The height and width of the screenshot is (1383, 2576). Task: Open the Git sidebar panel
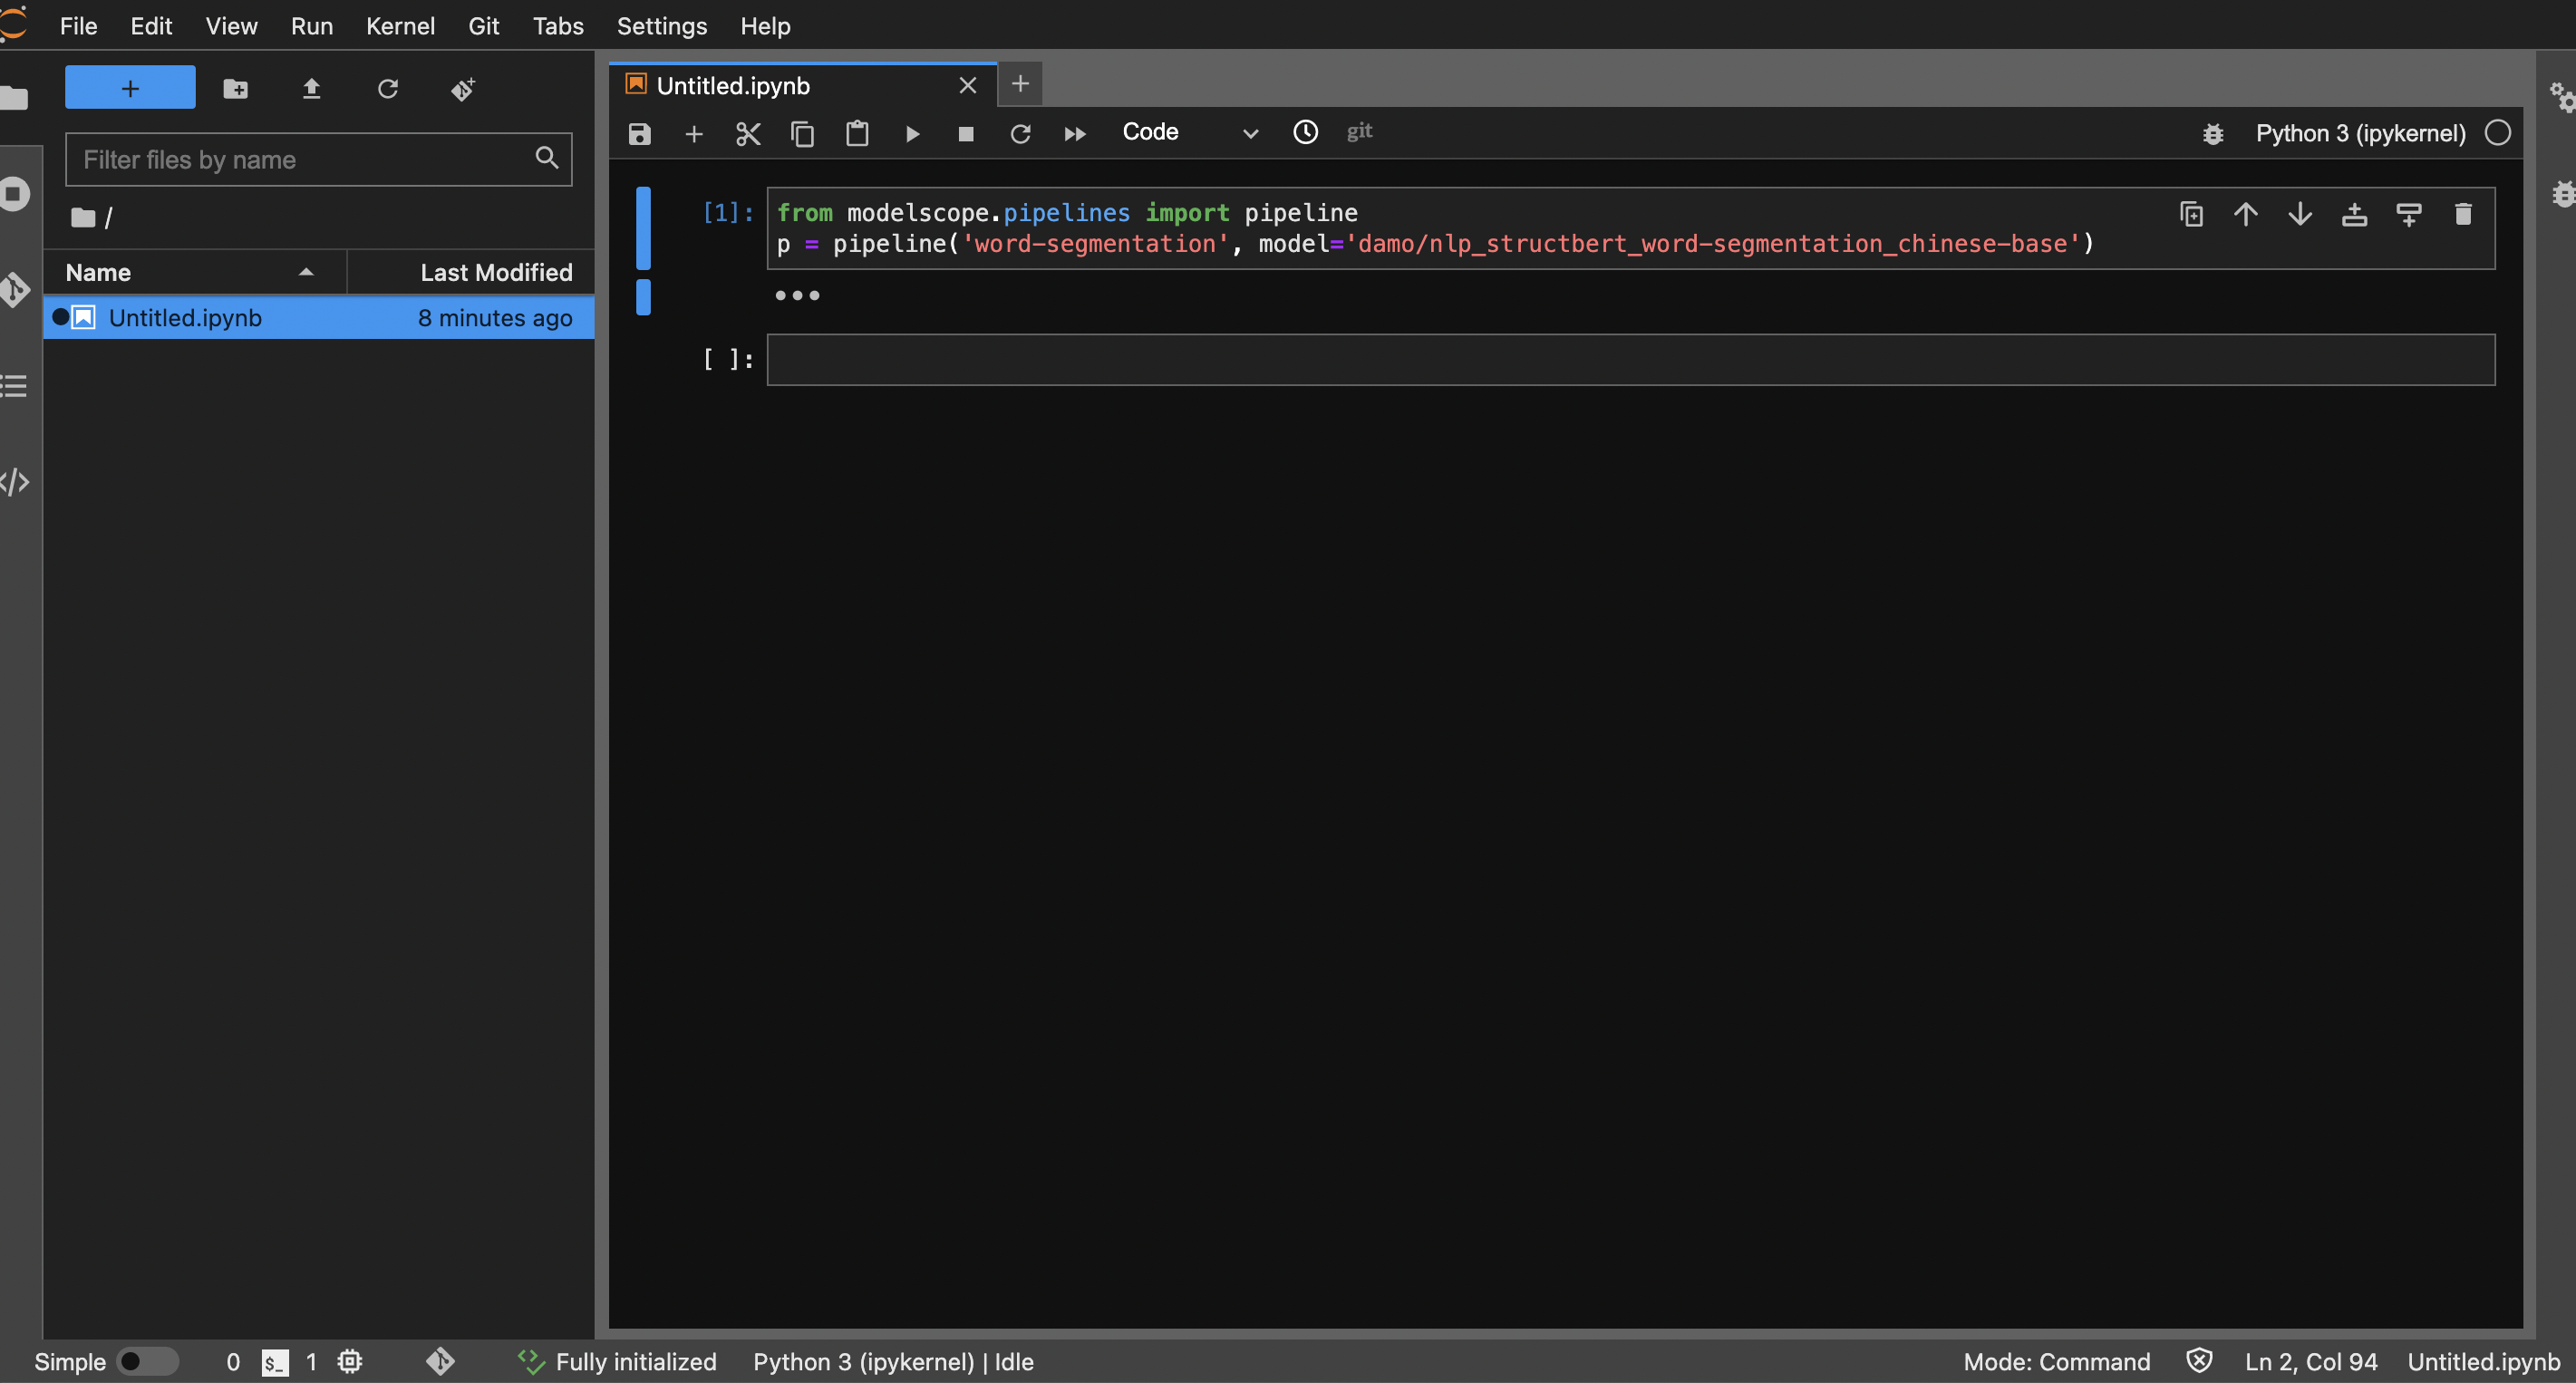[15, 289]
